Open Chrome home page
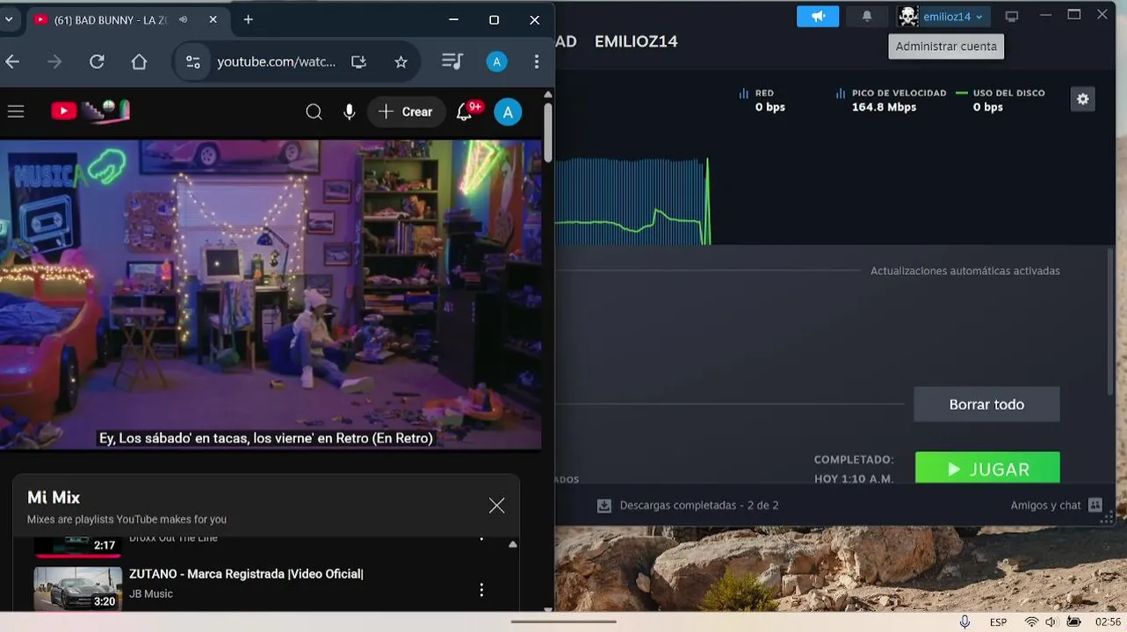1127x632 pixels. pyautogui.click(x=139, y=61)
